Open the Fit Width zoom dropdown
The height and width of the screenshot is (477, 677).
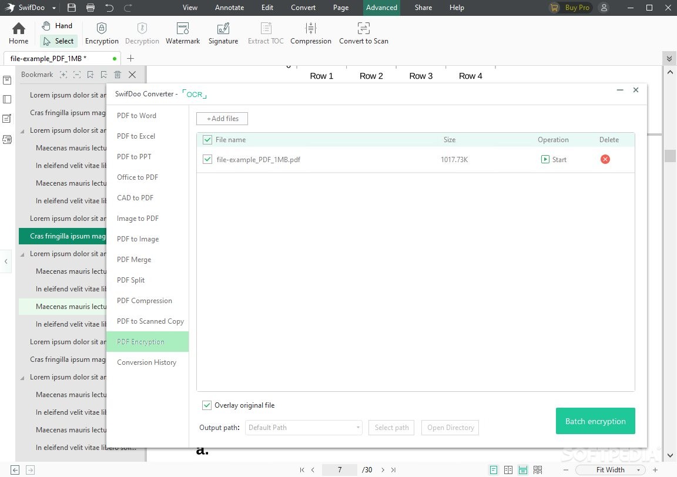(611, 470)
